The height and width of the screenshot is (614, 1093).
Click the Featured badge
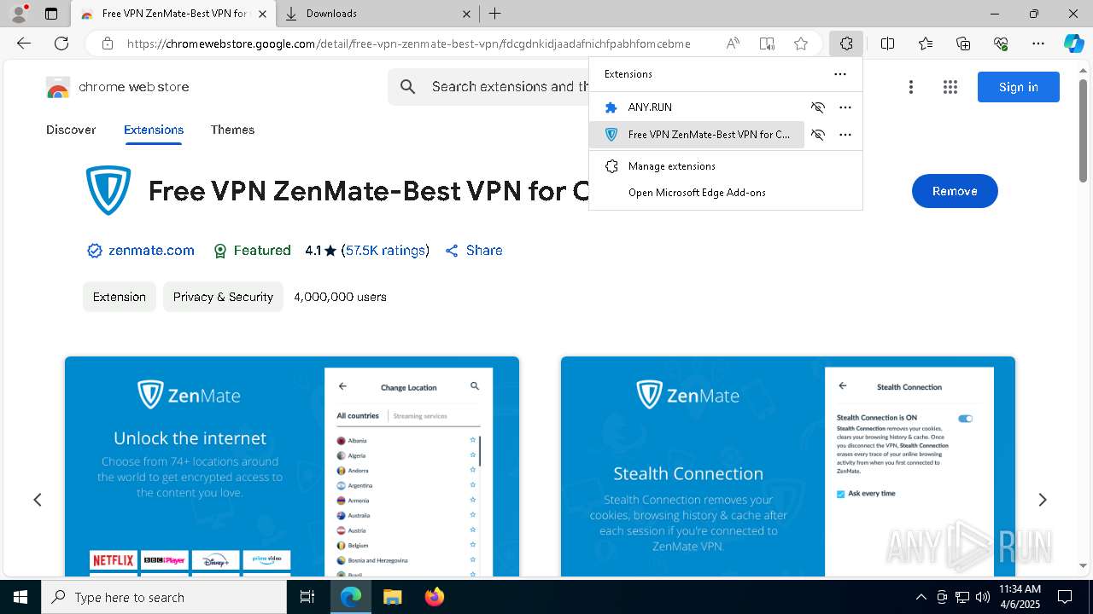pyautogui.click(x=252, y=251)
